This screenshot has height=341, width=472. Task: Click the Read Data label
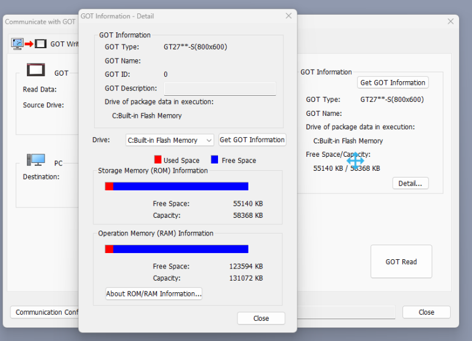(40, 90)
